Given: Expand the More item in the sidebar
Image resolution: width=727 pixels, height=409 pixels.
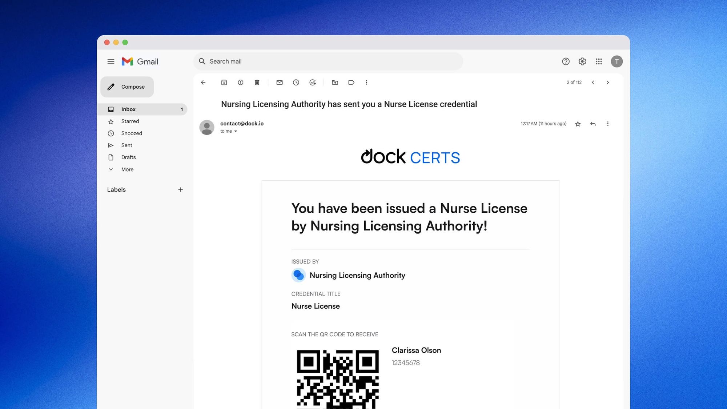Looking at the screenshot, I should pos(127,169).
